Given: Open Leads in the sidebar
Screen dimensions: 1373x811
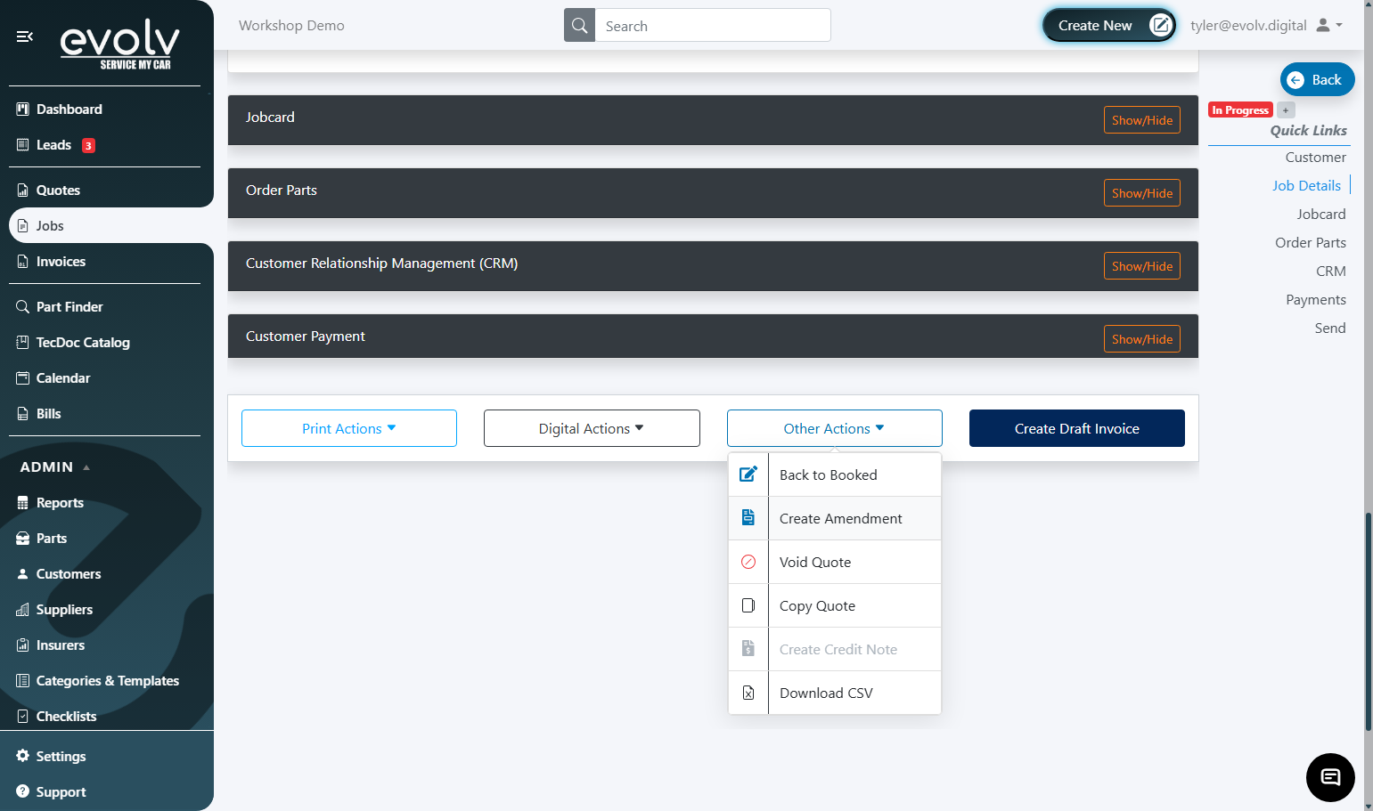Looking at the screenshot, I should 53,145.
